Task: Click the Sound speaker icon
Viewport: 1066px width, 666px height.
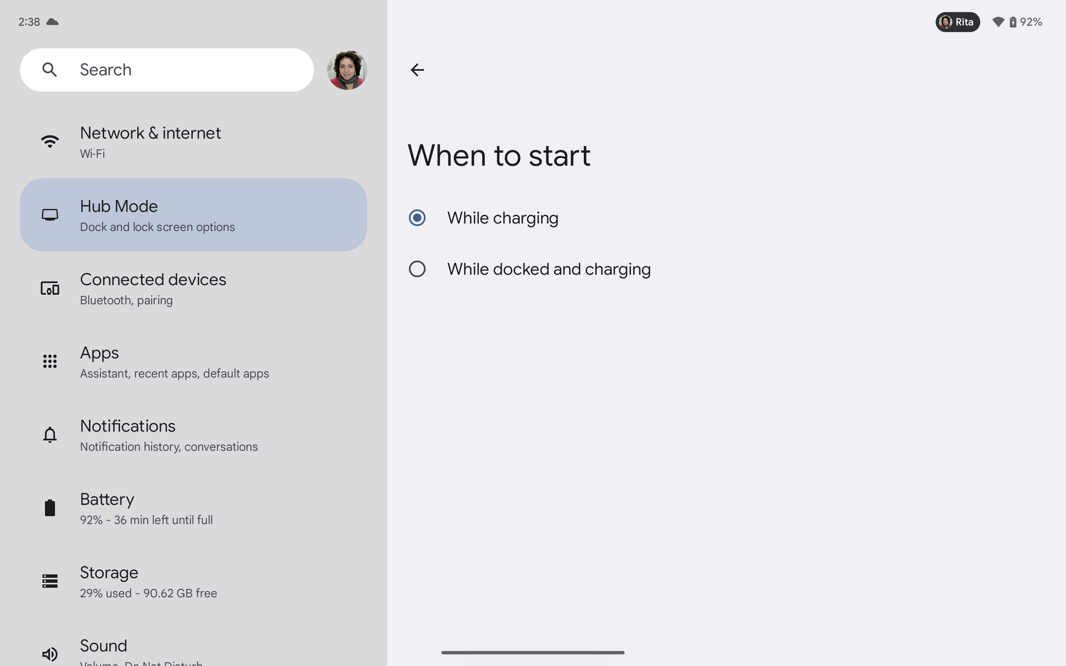Action: pyautogui.click(x=50, y=654)
